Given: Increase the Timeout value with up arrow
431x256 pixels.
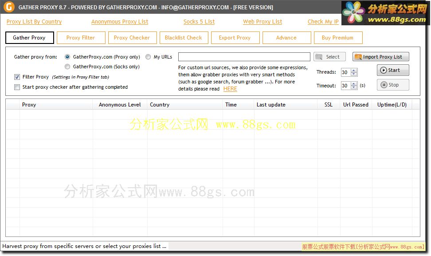Looking at the screenshot, I should tap(354, 83).
